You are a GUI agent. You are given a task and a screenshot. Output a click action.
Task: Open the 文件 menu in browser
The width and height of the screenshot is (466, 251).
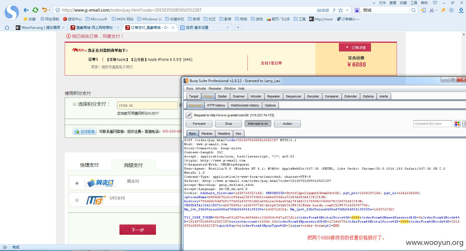[382, 3]
